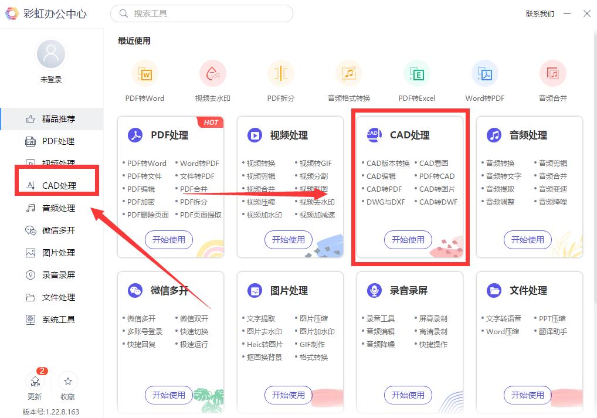This screenshot has width=597, height=418.
Task: Select 精品推荐 in the sidebar
Action: click(x=57, y=119)
